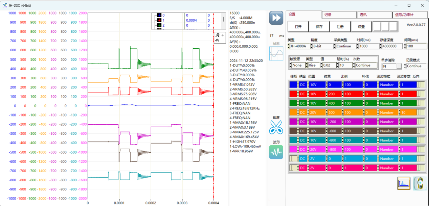Open the spectrum histogram icon at bottom right
The image size is (429, 206).
404,183
